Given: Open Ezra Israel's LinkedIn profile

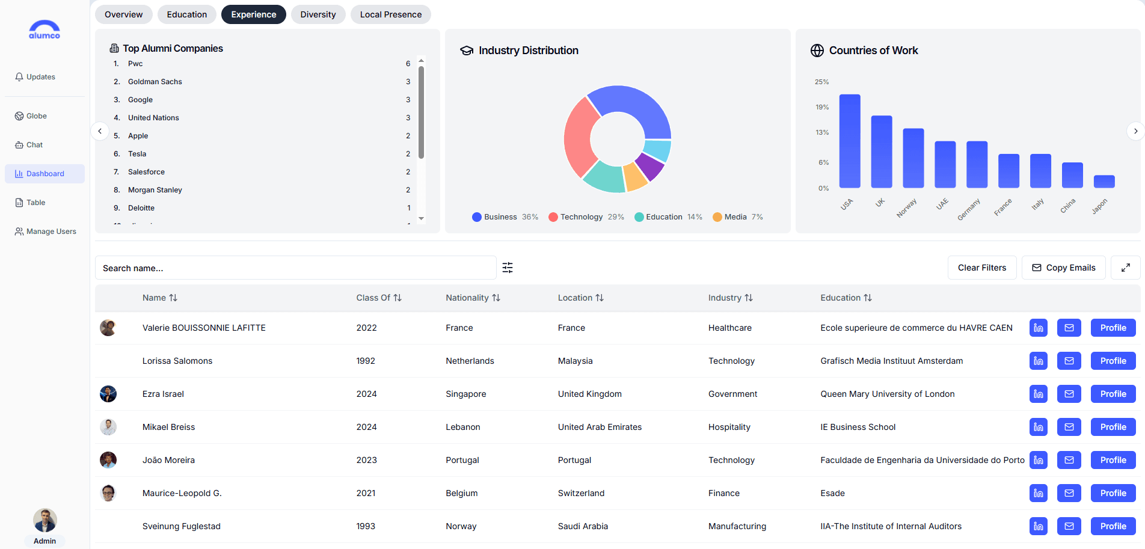Looking at the screenshot, I should pos(1038,394).
